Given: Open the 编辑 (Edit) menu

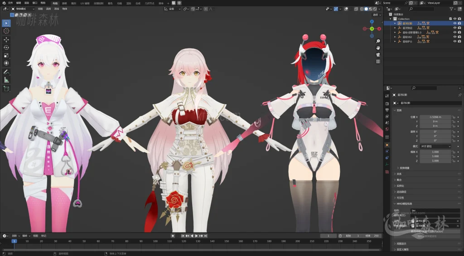Looking at the screenshot, I should 18,3.
